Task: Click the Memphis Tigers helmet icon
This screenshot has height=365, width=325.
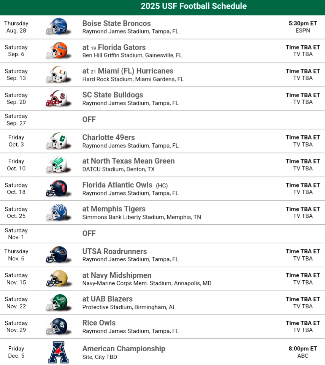Action: (x=57, y=213)
